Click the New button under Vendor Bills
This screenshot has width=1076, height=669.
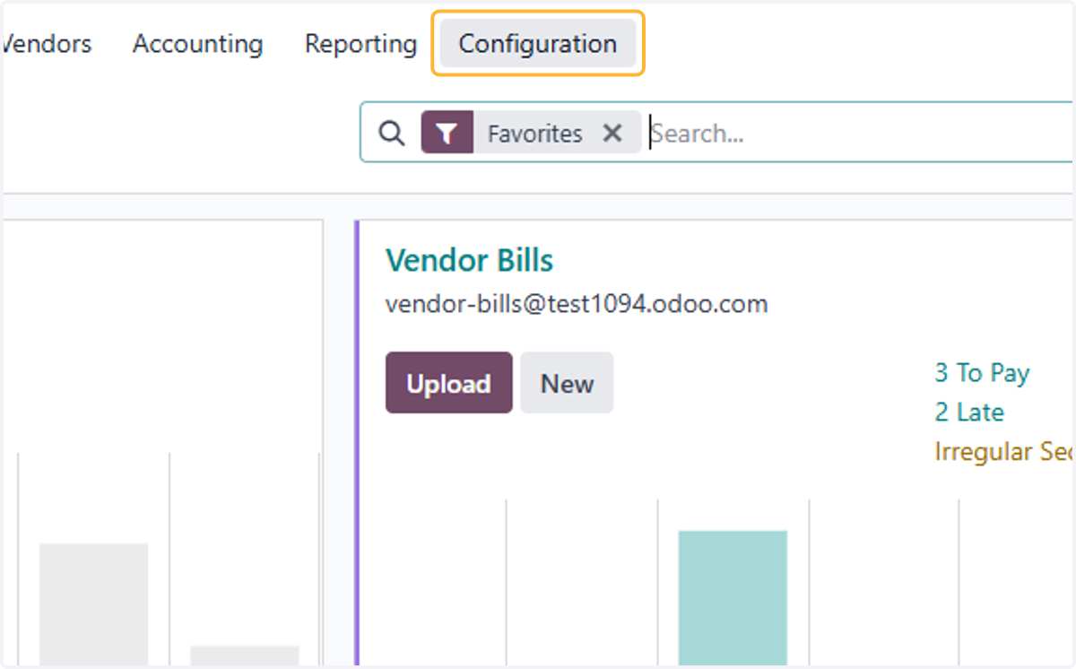567,383
